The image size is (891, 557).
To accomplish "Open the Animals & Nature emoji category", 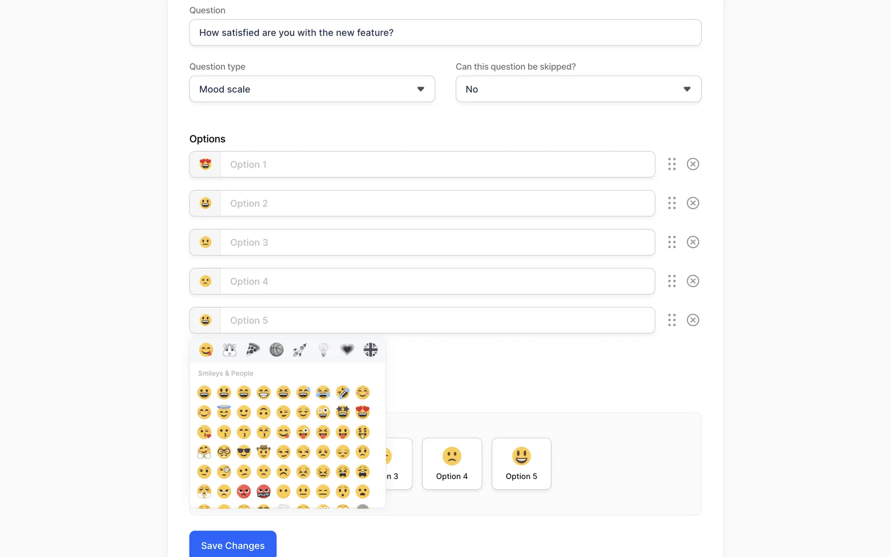I will click(x=229, y=350).
